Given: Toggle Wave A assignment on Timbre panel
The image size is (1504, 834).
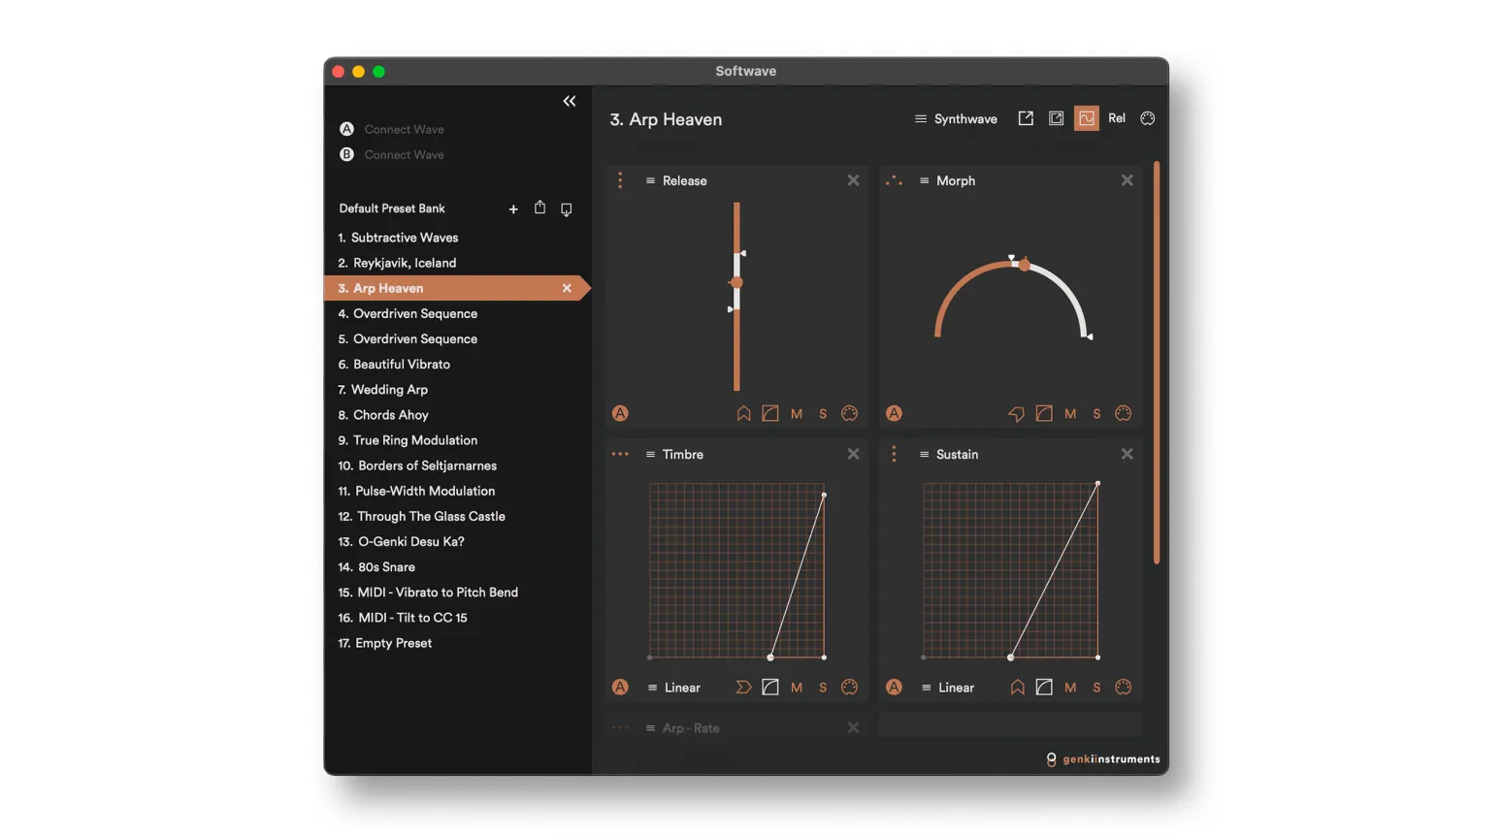Looking at the screenshot, I should [620, 688].
